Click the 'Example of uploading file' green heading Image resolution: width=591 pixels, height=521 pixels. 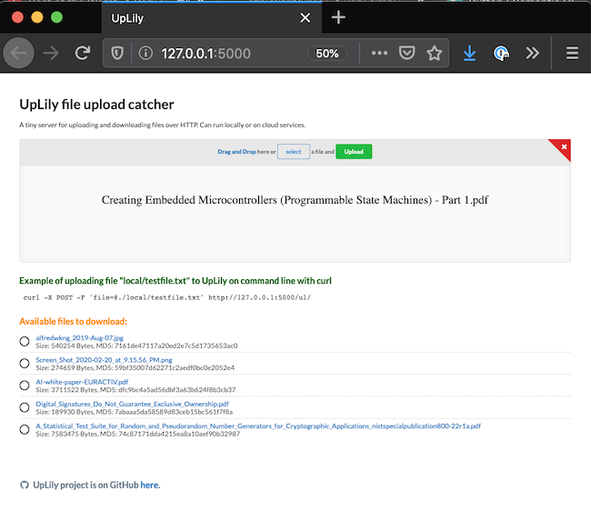(x=175, y=281)
